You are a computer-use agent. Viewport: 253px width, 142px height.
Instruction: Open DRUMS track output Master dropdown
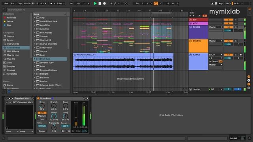click(x=215, y=27)
